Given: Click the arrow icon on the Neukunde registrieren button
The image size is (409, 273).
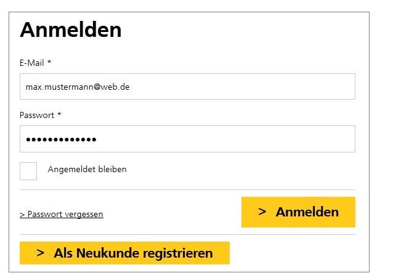Looking at the screenshot, I should click(x=40, y=253).
